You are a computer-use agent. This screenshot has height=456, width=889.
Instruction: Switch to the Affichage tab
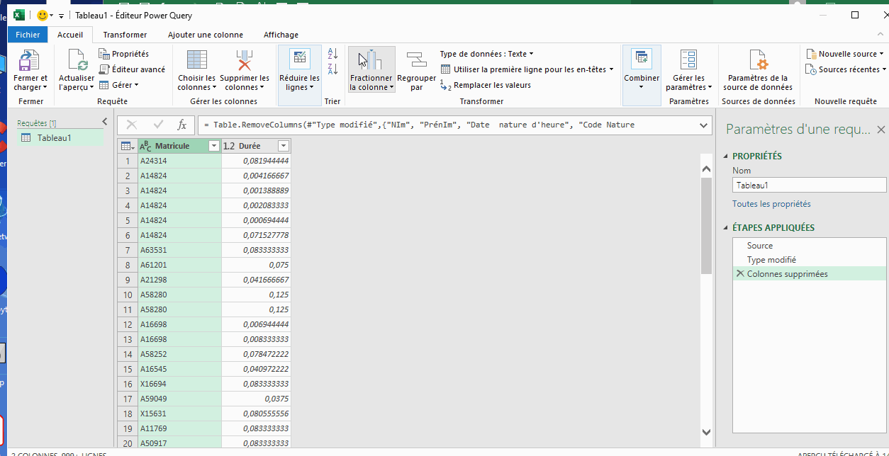(x=281, y=35)
